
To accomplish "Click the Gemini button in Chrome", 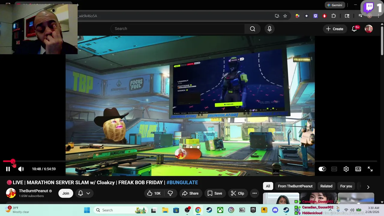I will (x=334, y=5).
